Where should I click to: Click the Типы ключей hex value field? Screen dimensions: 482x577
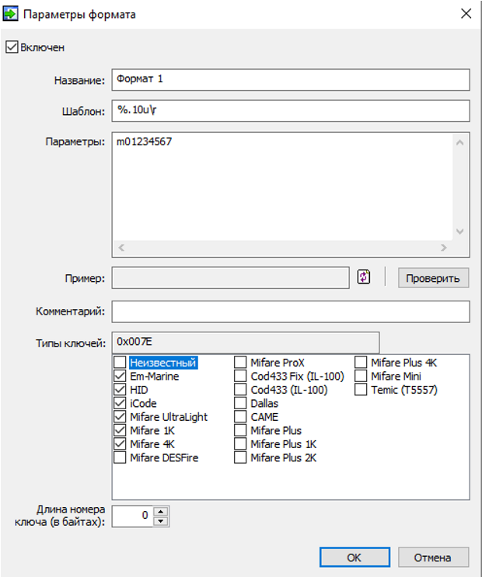coord(246,342)
